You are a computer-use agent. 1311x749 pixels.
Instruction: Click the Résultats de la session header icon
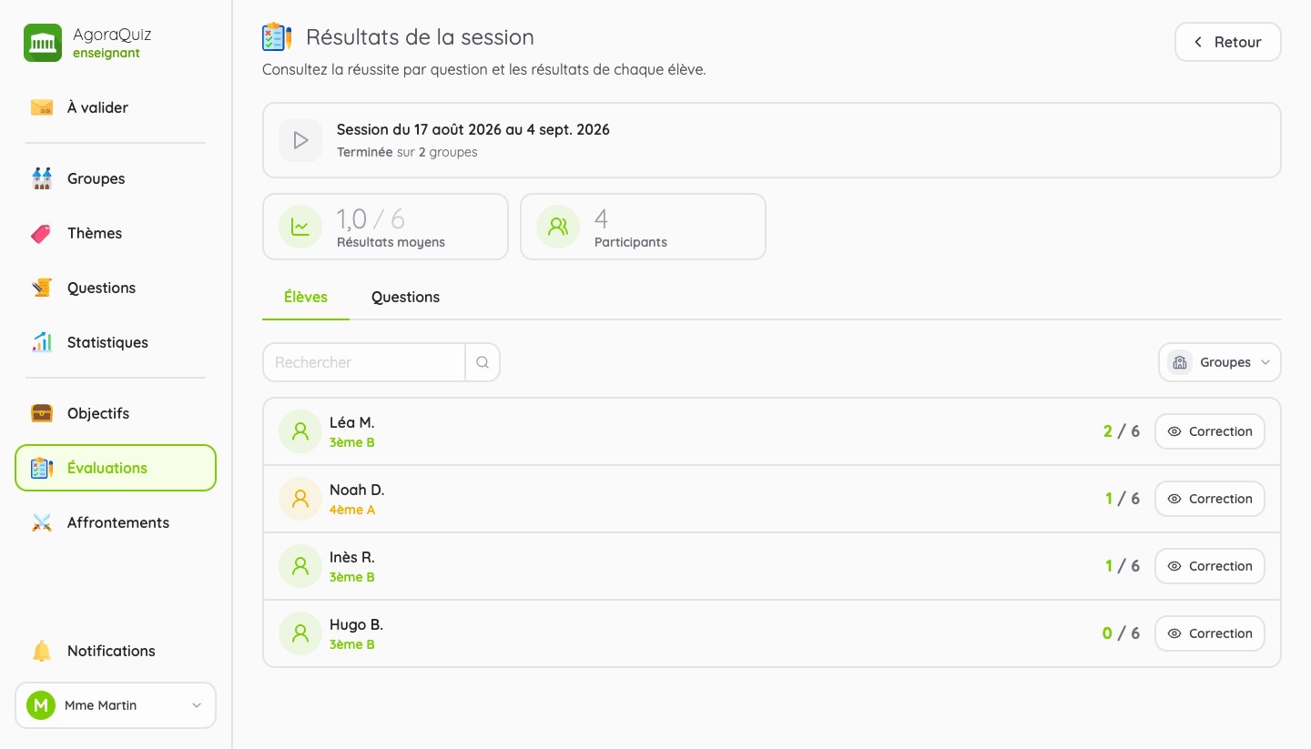coord(277,37)
